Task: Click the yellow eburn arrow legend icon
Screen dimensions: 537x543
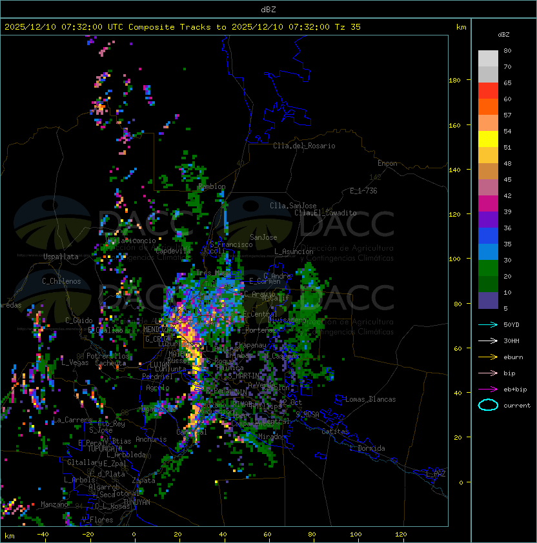Action: pyautogui.click(x=488, y=357)
